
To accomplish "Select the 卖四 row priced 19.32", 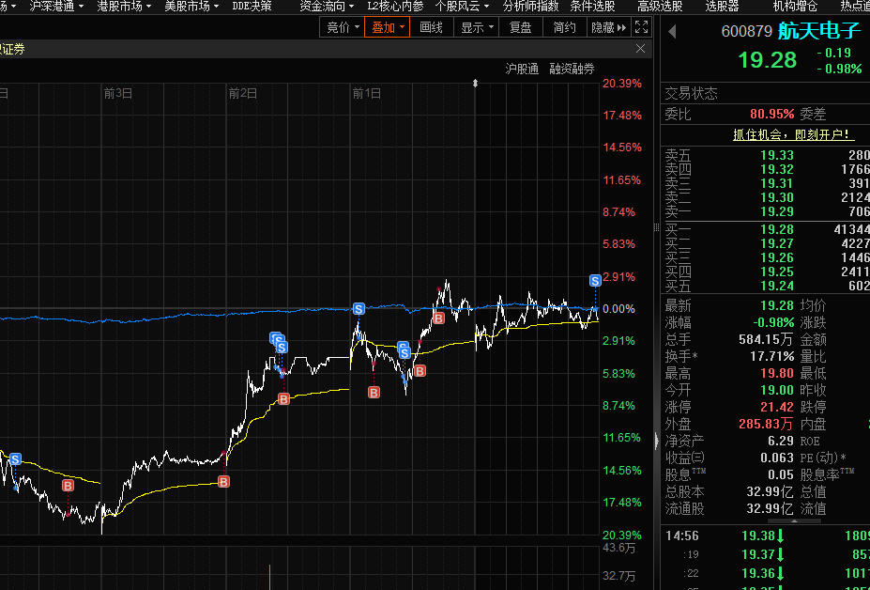I will (767, 169).
